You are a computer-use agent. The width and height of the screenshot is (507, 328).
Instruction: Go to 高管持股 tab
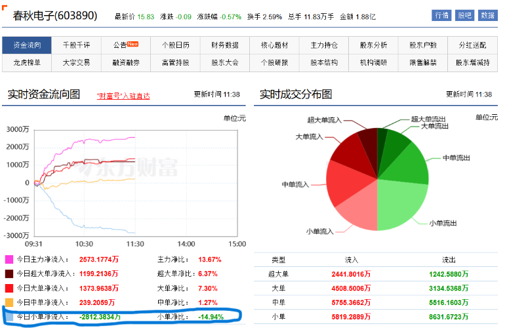pos(176,62)
